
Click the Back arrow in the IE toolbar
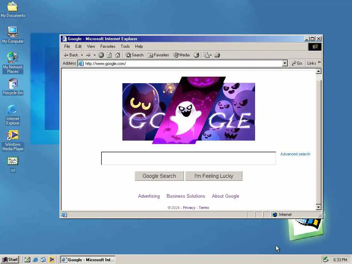click(x=71, y=55)
